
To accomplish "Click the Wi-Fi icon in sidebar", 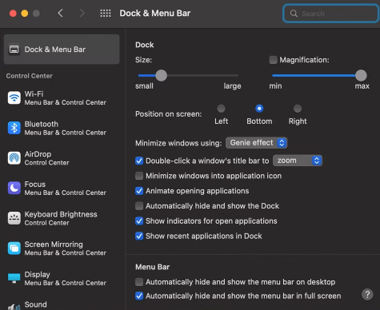I will (14, 97).
